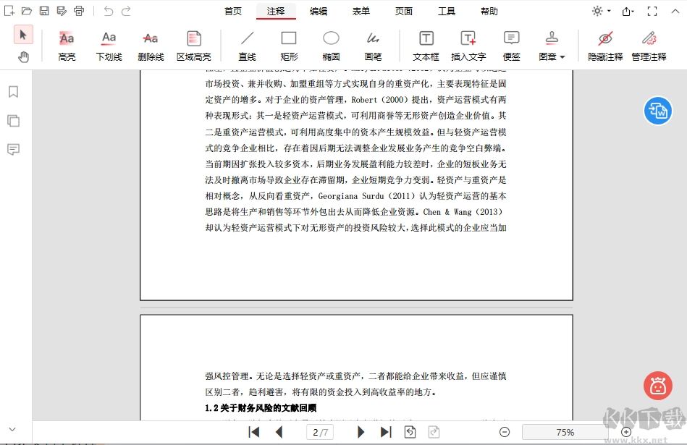687x445 pixels.
Task: Activate the hand pan tool
Action: 23,56
